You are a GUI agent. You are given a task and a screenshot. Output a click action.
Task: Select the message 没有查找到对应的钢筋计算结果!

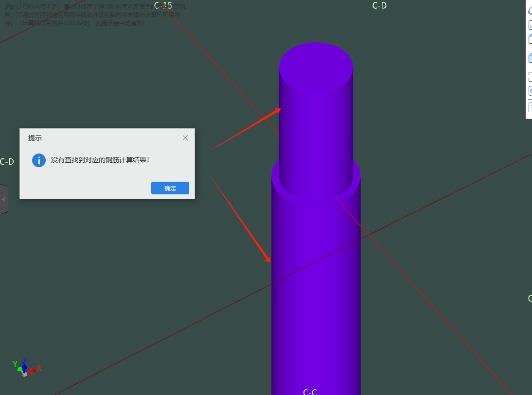point(100,160)
